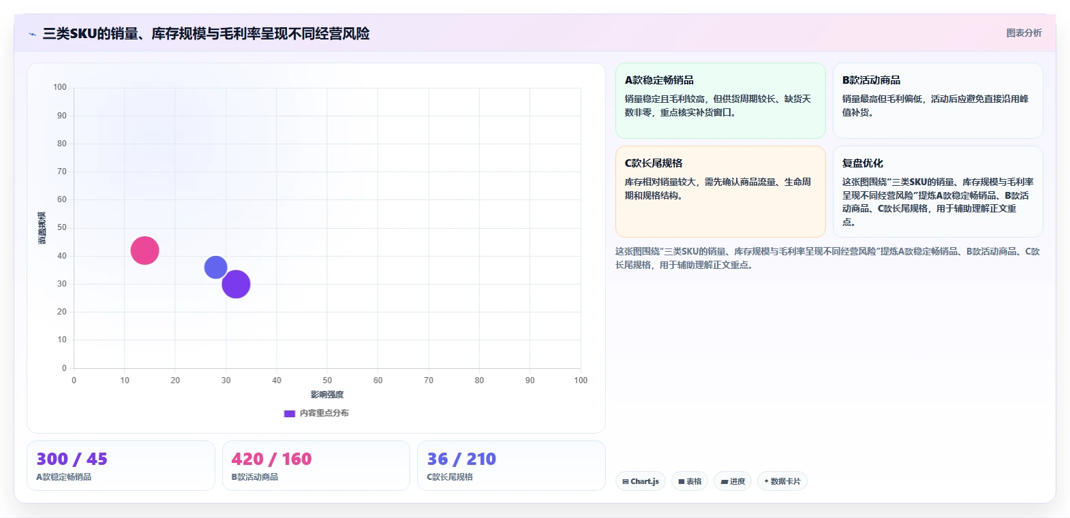Image resolution: width=1070 pixels, height=518 pixels.
Task: Click the chart title 三类SKU的销量 heading
Action: tap(206, 33)
